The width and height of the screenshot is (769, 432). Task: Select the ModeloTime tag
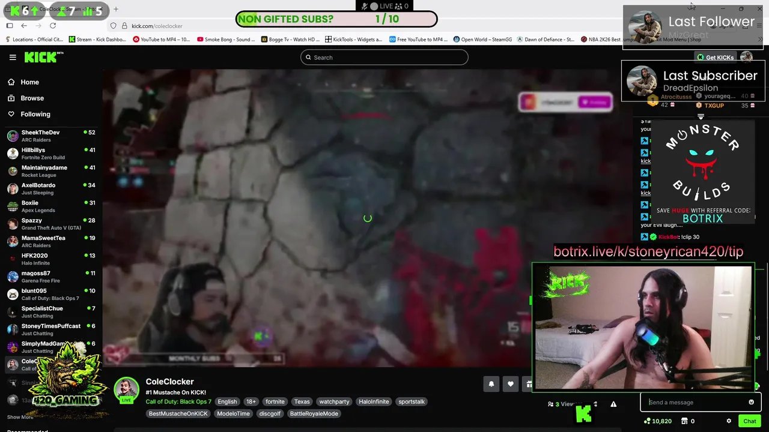click(x=233, y=413)
